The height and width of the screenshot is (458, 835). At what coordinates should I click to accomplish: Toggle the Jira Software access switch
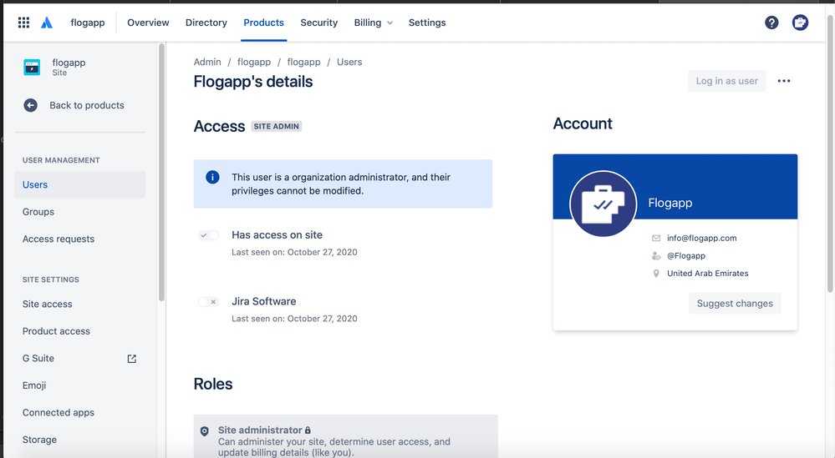(208, 302)
